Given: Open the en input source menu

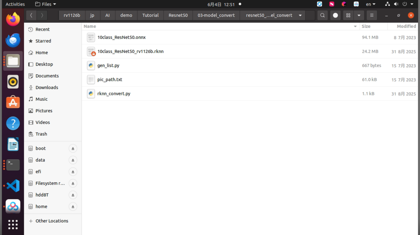Looking at the screenshot, I should (370, 4).
